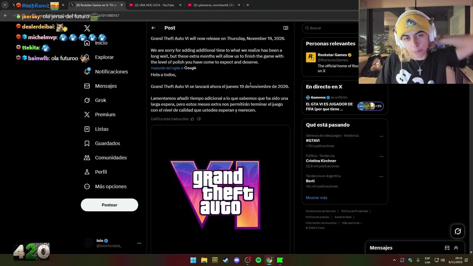Click the lolo account name
This screenshot has width=473, height=266.
click(100, 241)
